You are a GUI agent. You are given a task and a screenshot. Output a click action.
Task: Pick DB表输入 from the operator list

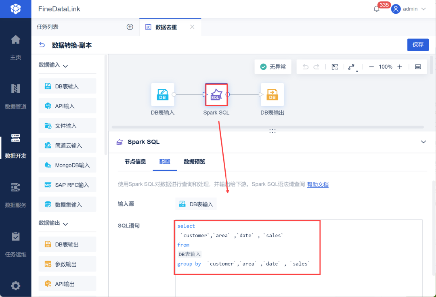pos(67,86)
